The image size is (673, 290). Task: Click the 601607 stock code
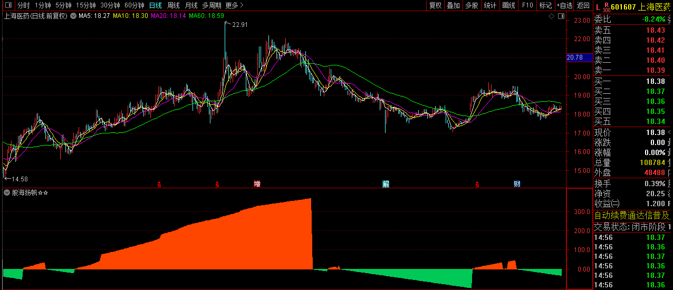[x=624, y=7]
